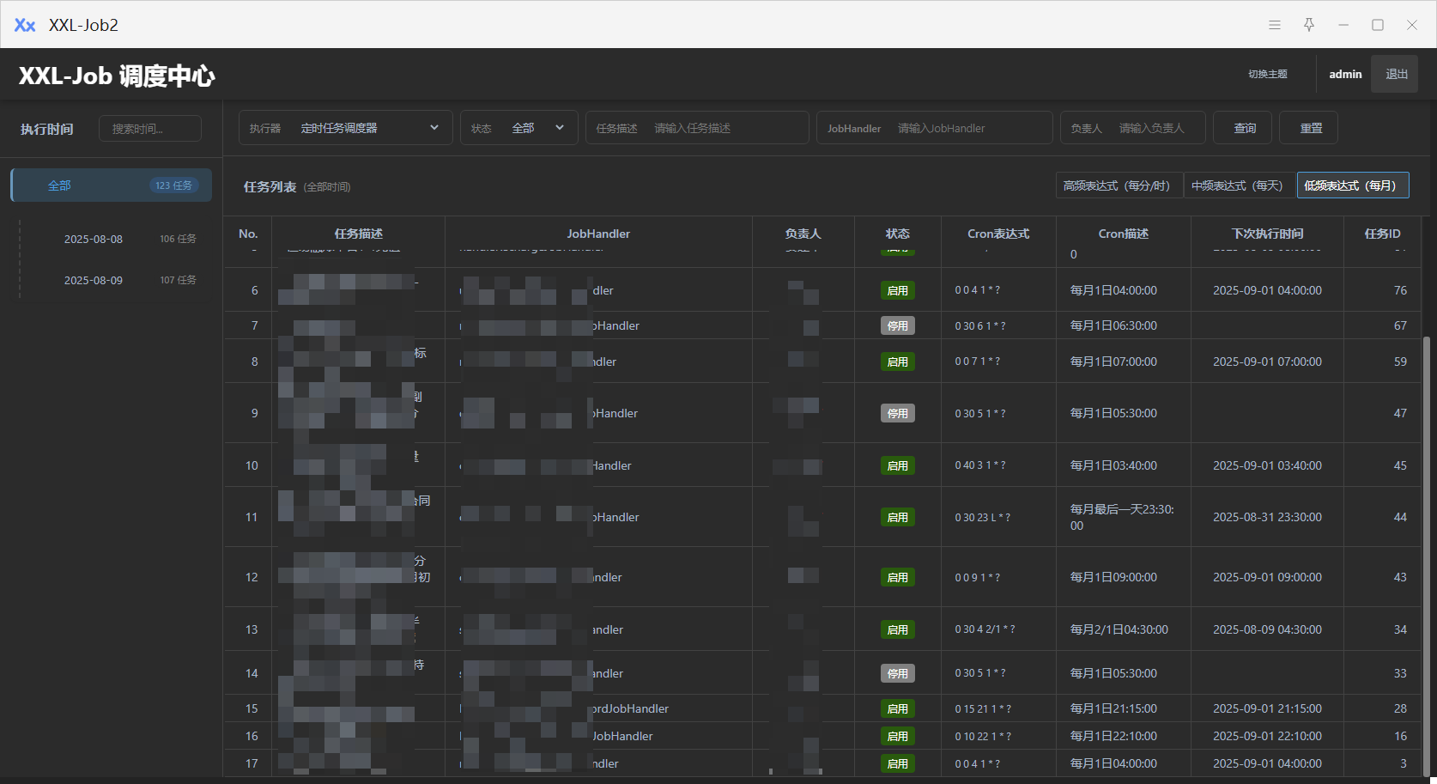Focus the 搜索时间 search field

150,129
